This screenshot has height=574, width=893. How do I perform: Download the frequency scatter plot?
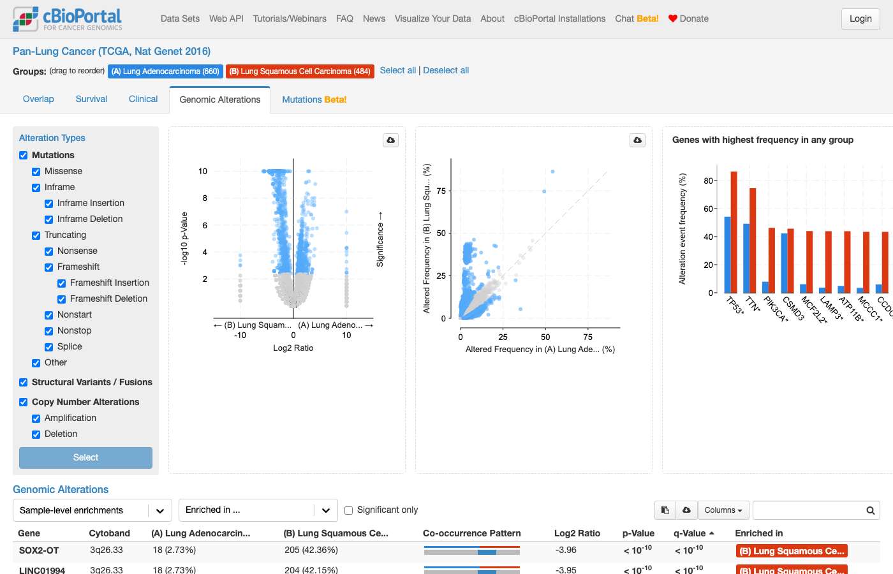pos(638,140)
